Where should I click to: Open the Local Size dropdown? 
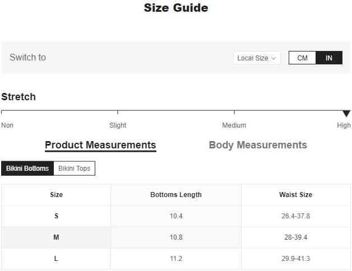tap(256, 58)
